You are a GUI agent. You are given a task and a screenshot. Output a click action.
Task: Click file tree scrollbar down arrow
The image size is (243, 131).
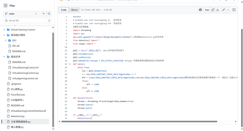point(53,129)
